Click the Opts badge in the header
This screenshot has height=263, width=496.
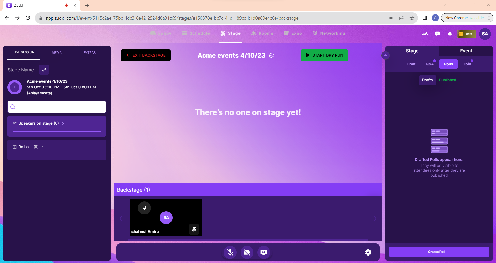click(466, 34)
